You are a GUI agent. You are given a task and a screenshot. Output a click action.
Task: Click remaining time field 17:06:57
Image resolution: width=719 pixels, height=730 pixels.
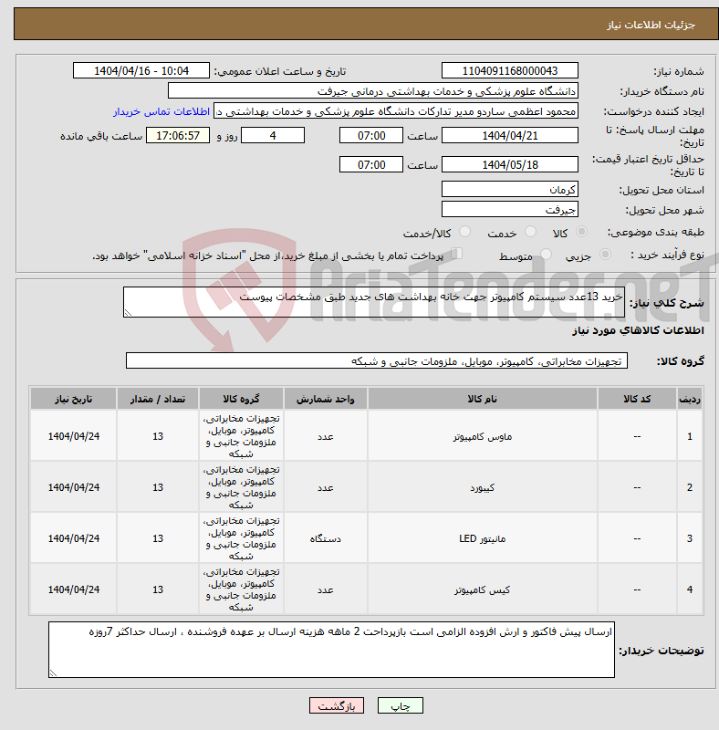click(x=178, y=135)
